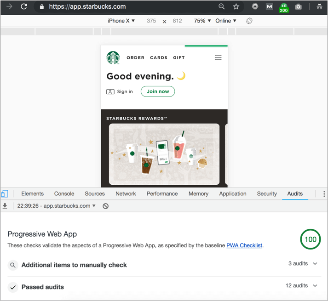Expand Additional items to manually check

164,265
